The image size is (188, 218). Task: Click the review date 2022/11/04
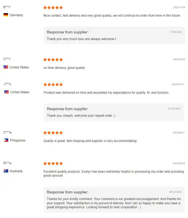point(179,7)
